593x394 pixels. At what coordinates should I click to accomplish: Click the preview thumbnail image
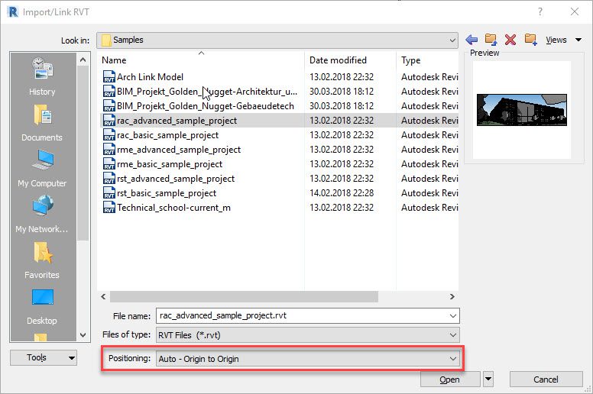(x=521, y=109)
